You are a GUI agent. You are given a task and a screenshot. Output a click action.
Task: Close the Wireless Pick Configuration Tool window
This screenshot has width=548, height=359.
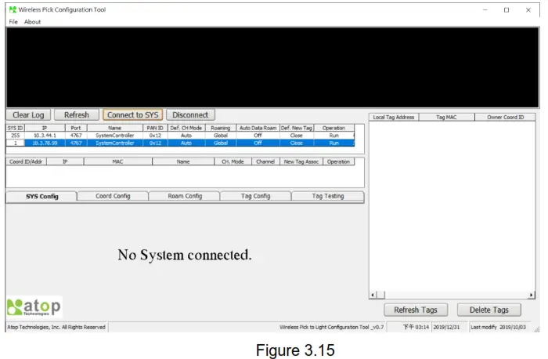pos(528,9)
